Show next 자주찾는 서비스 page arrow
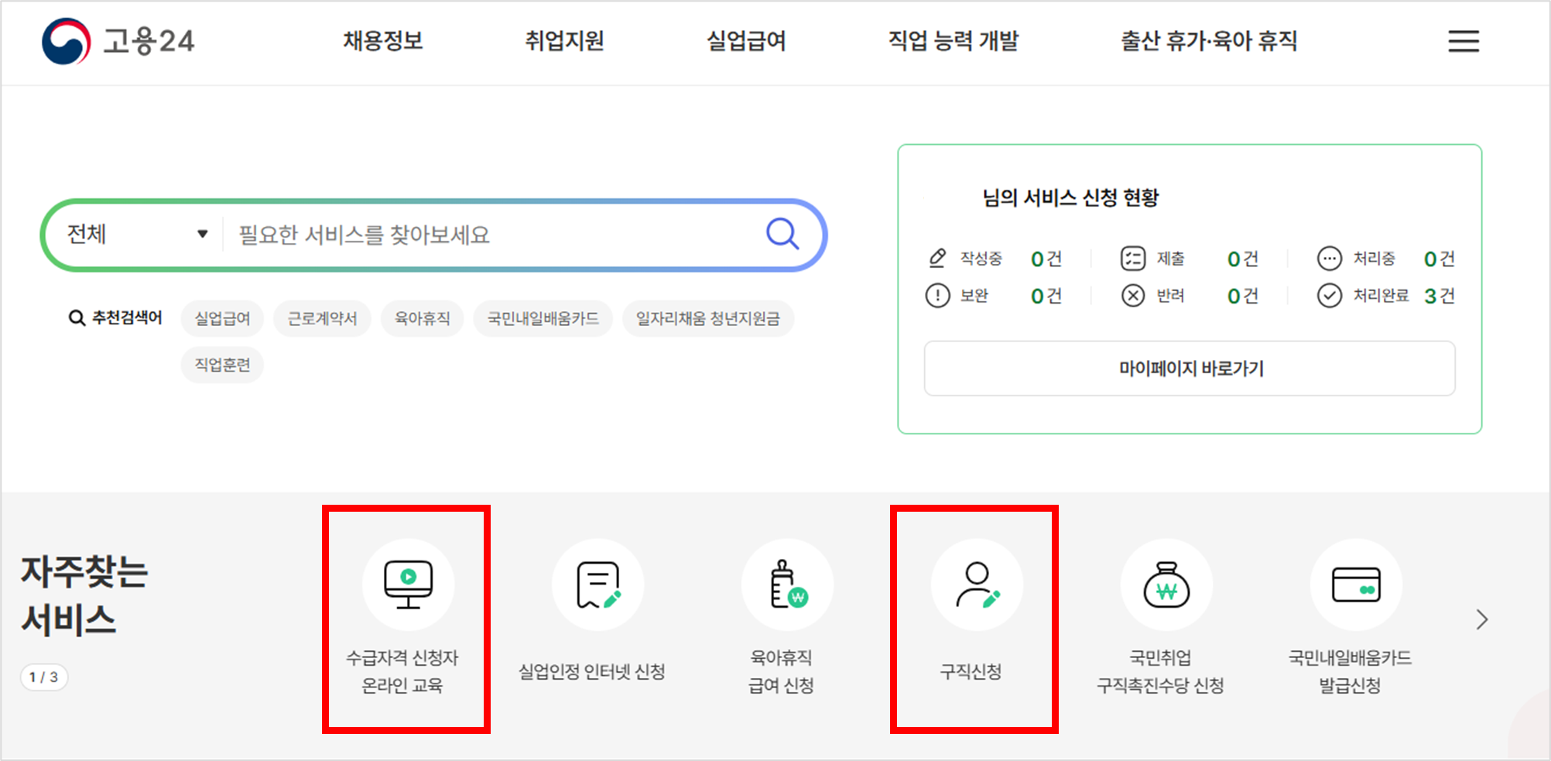This screenshot has width=1551, height=761. click(1481, 619)
